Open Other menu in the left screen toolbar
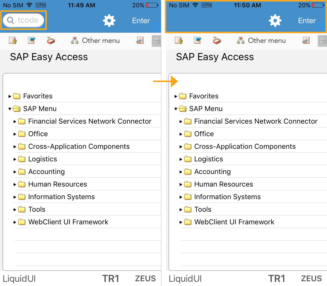Image resolution: width=327 pixels, height=286 pixels. pyautogui.click(x=96, y=41)
